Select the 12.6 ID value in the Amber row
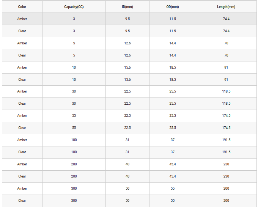This screenshot has width=258, height=209. coord(127,43)
